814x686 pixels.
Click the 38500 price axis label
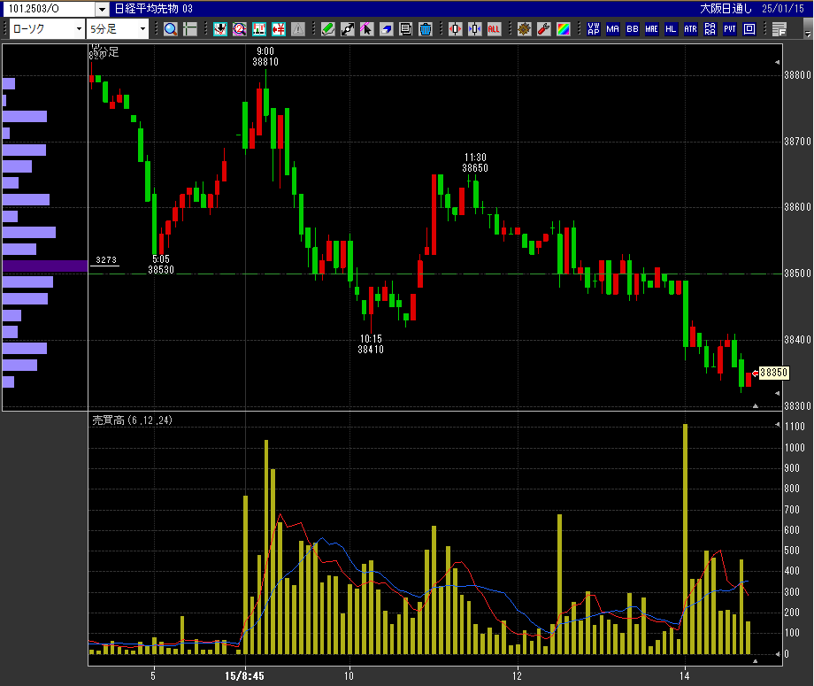[797, 274]
